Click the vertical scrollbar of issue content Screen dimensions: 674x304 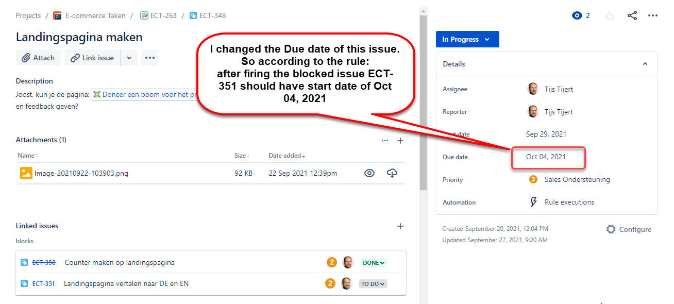423,103
